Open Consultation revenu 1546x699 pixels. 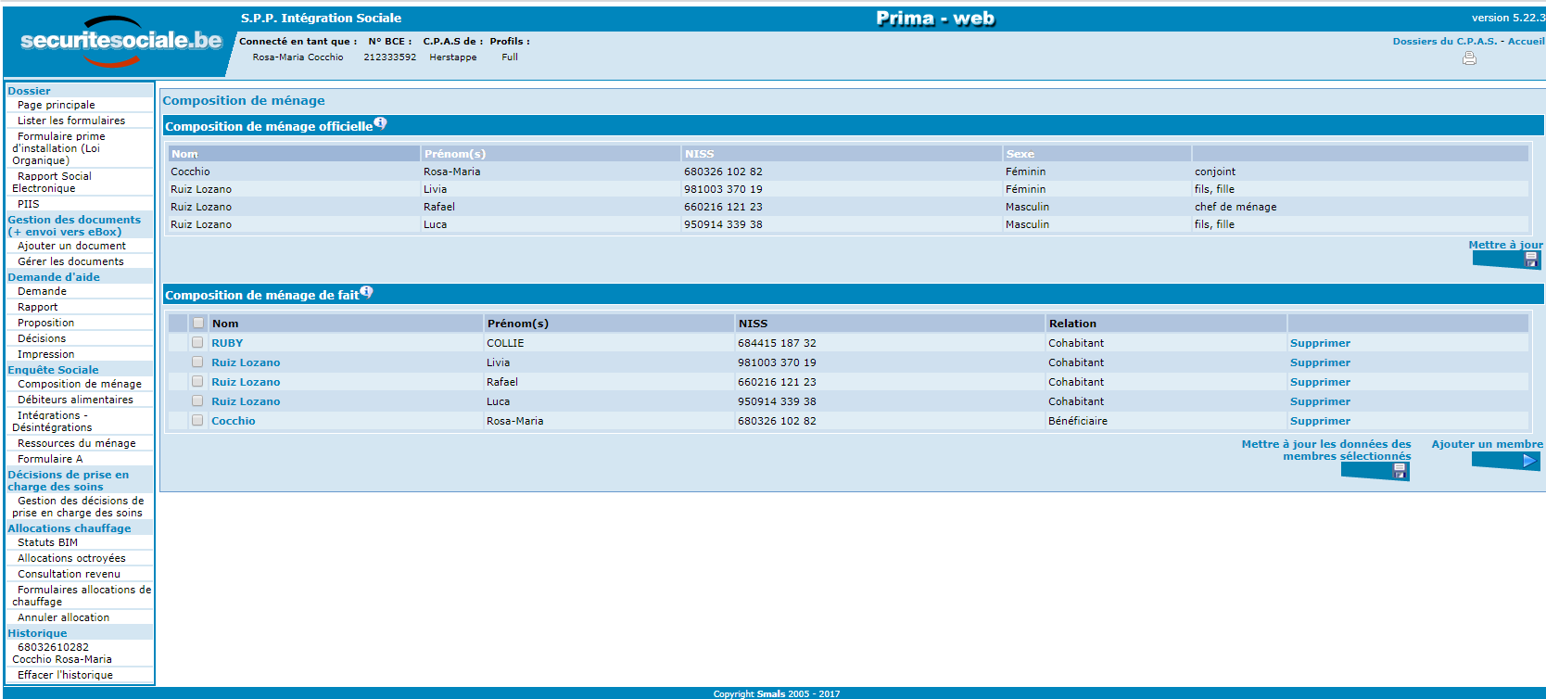[x=69, y=574]
